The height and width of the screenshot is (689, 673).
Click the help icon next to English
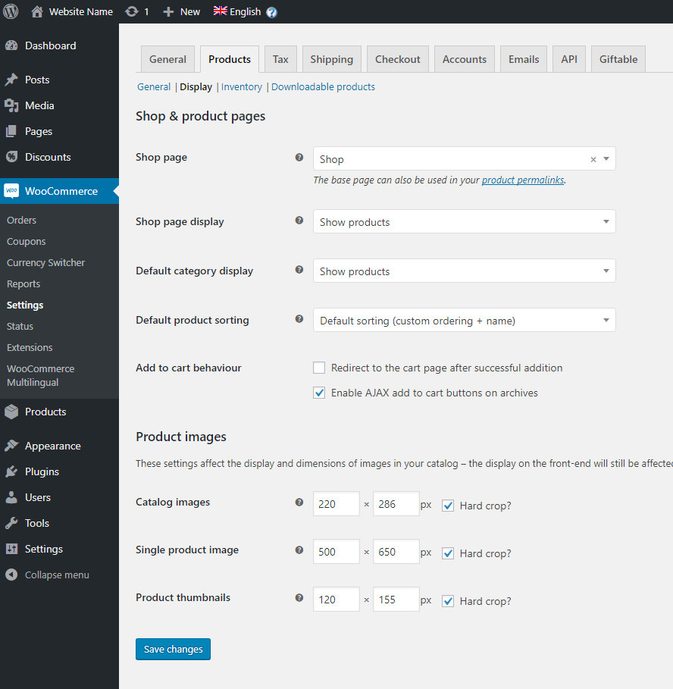point(272,12)
